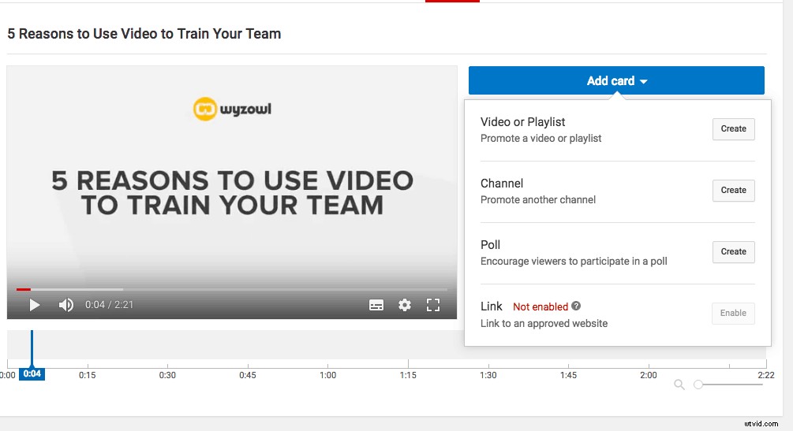The width and height of the screenshot is (793, 431).
Task: Click the 0:30 mark on timeline
Action: [x=167, y=375]
